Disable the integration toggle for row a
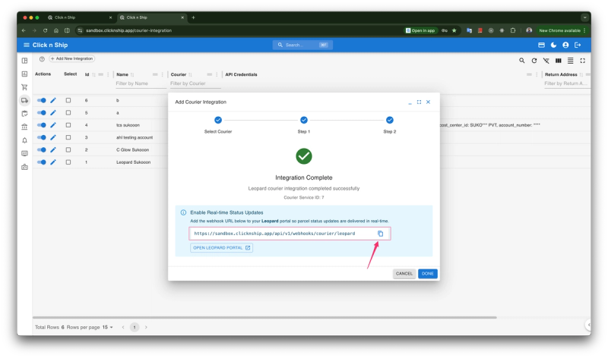 tap(42, 112)
